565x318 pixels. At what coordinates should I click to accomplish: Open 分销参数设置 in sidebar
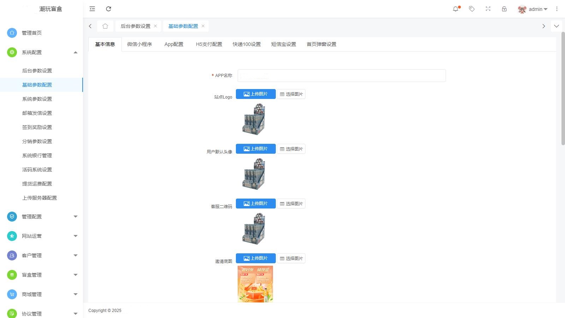click(x=37, y=141)
